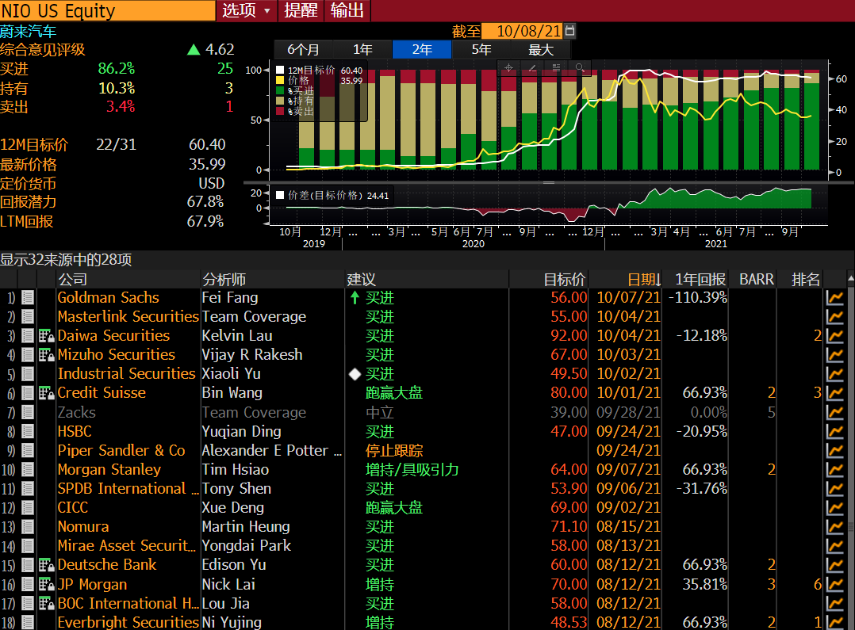Sort the table by the 公司 column header
The image size is (855, 630).
coord(73,280)
